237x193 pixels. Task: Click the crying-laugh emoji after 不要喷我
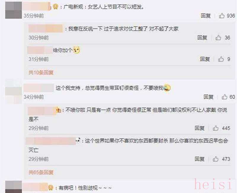167,87
